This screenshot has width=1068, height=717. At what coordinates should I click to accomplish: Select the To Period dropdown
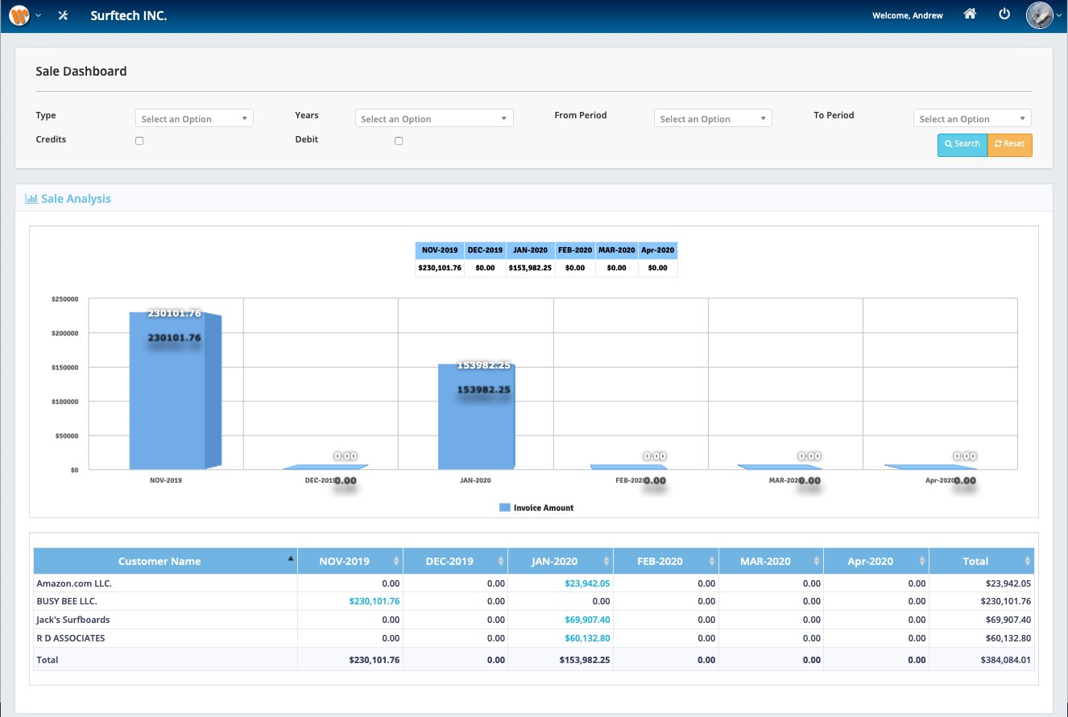click(x=972, y=119)
